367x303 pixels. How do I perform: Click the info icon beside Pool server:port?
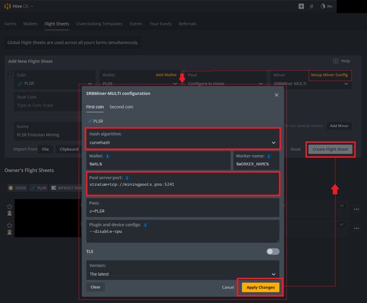point(127,178)
